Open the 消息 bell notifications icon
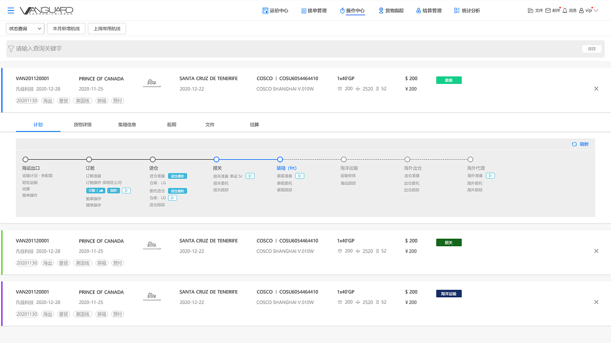The height and width of the screenshot is (343, 611). point(565,10)
